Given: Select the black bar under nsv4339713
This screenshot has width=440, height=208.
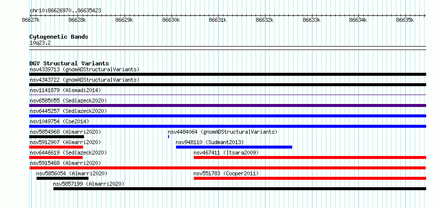Looking at the screenshot, I should tap(227, 74).
